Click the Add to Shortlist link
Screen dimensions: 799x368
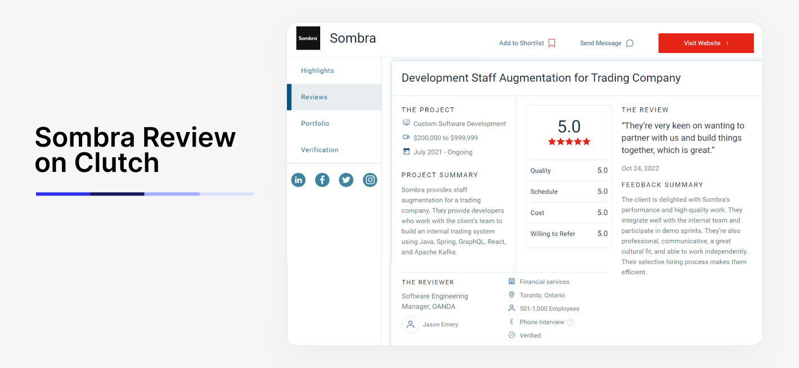(522, 43)
